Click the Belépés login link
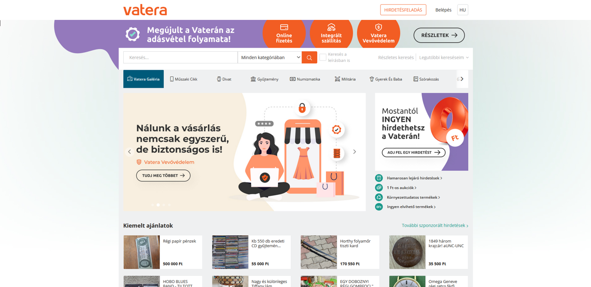The height and width of the screenshot is (287, 591). 443,10
